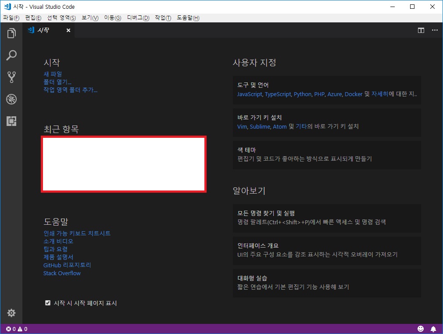Open the Debug view icon
The width and height of the screenshot is (443, 334).
coord(11,99)
